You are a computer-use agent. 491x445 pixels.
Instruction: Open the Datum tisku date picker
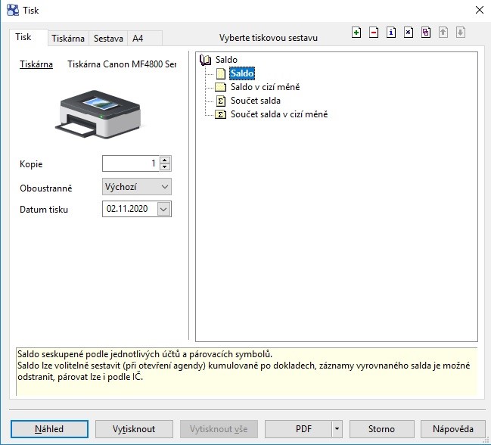pos(164,209)
